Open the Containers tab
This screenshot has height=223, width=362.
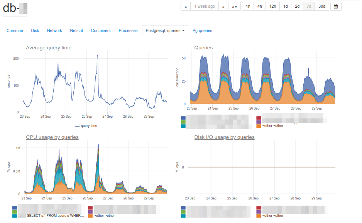pos(101,31)
